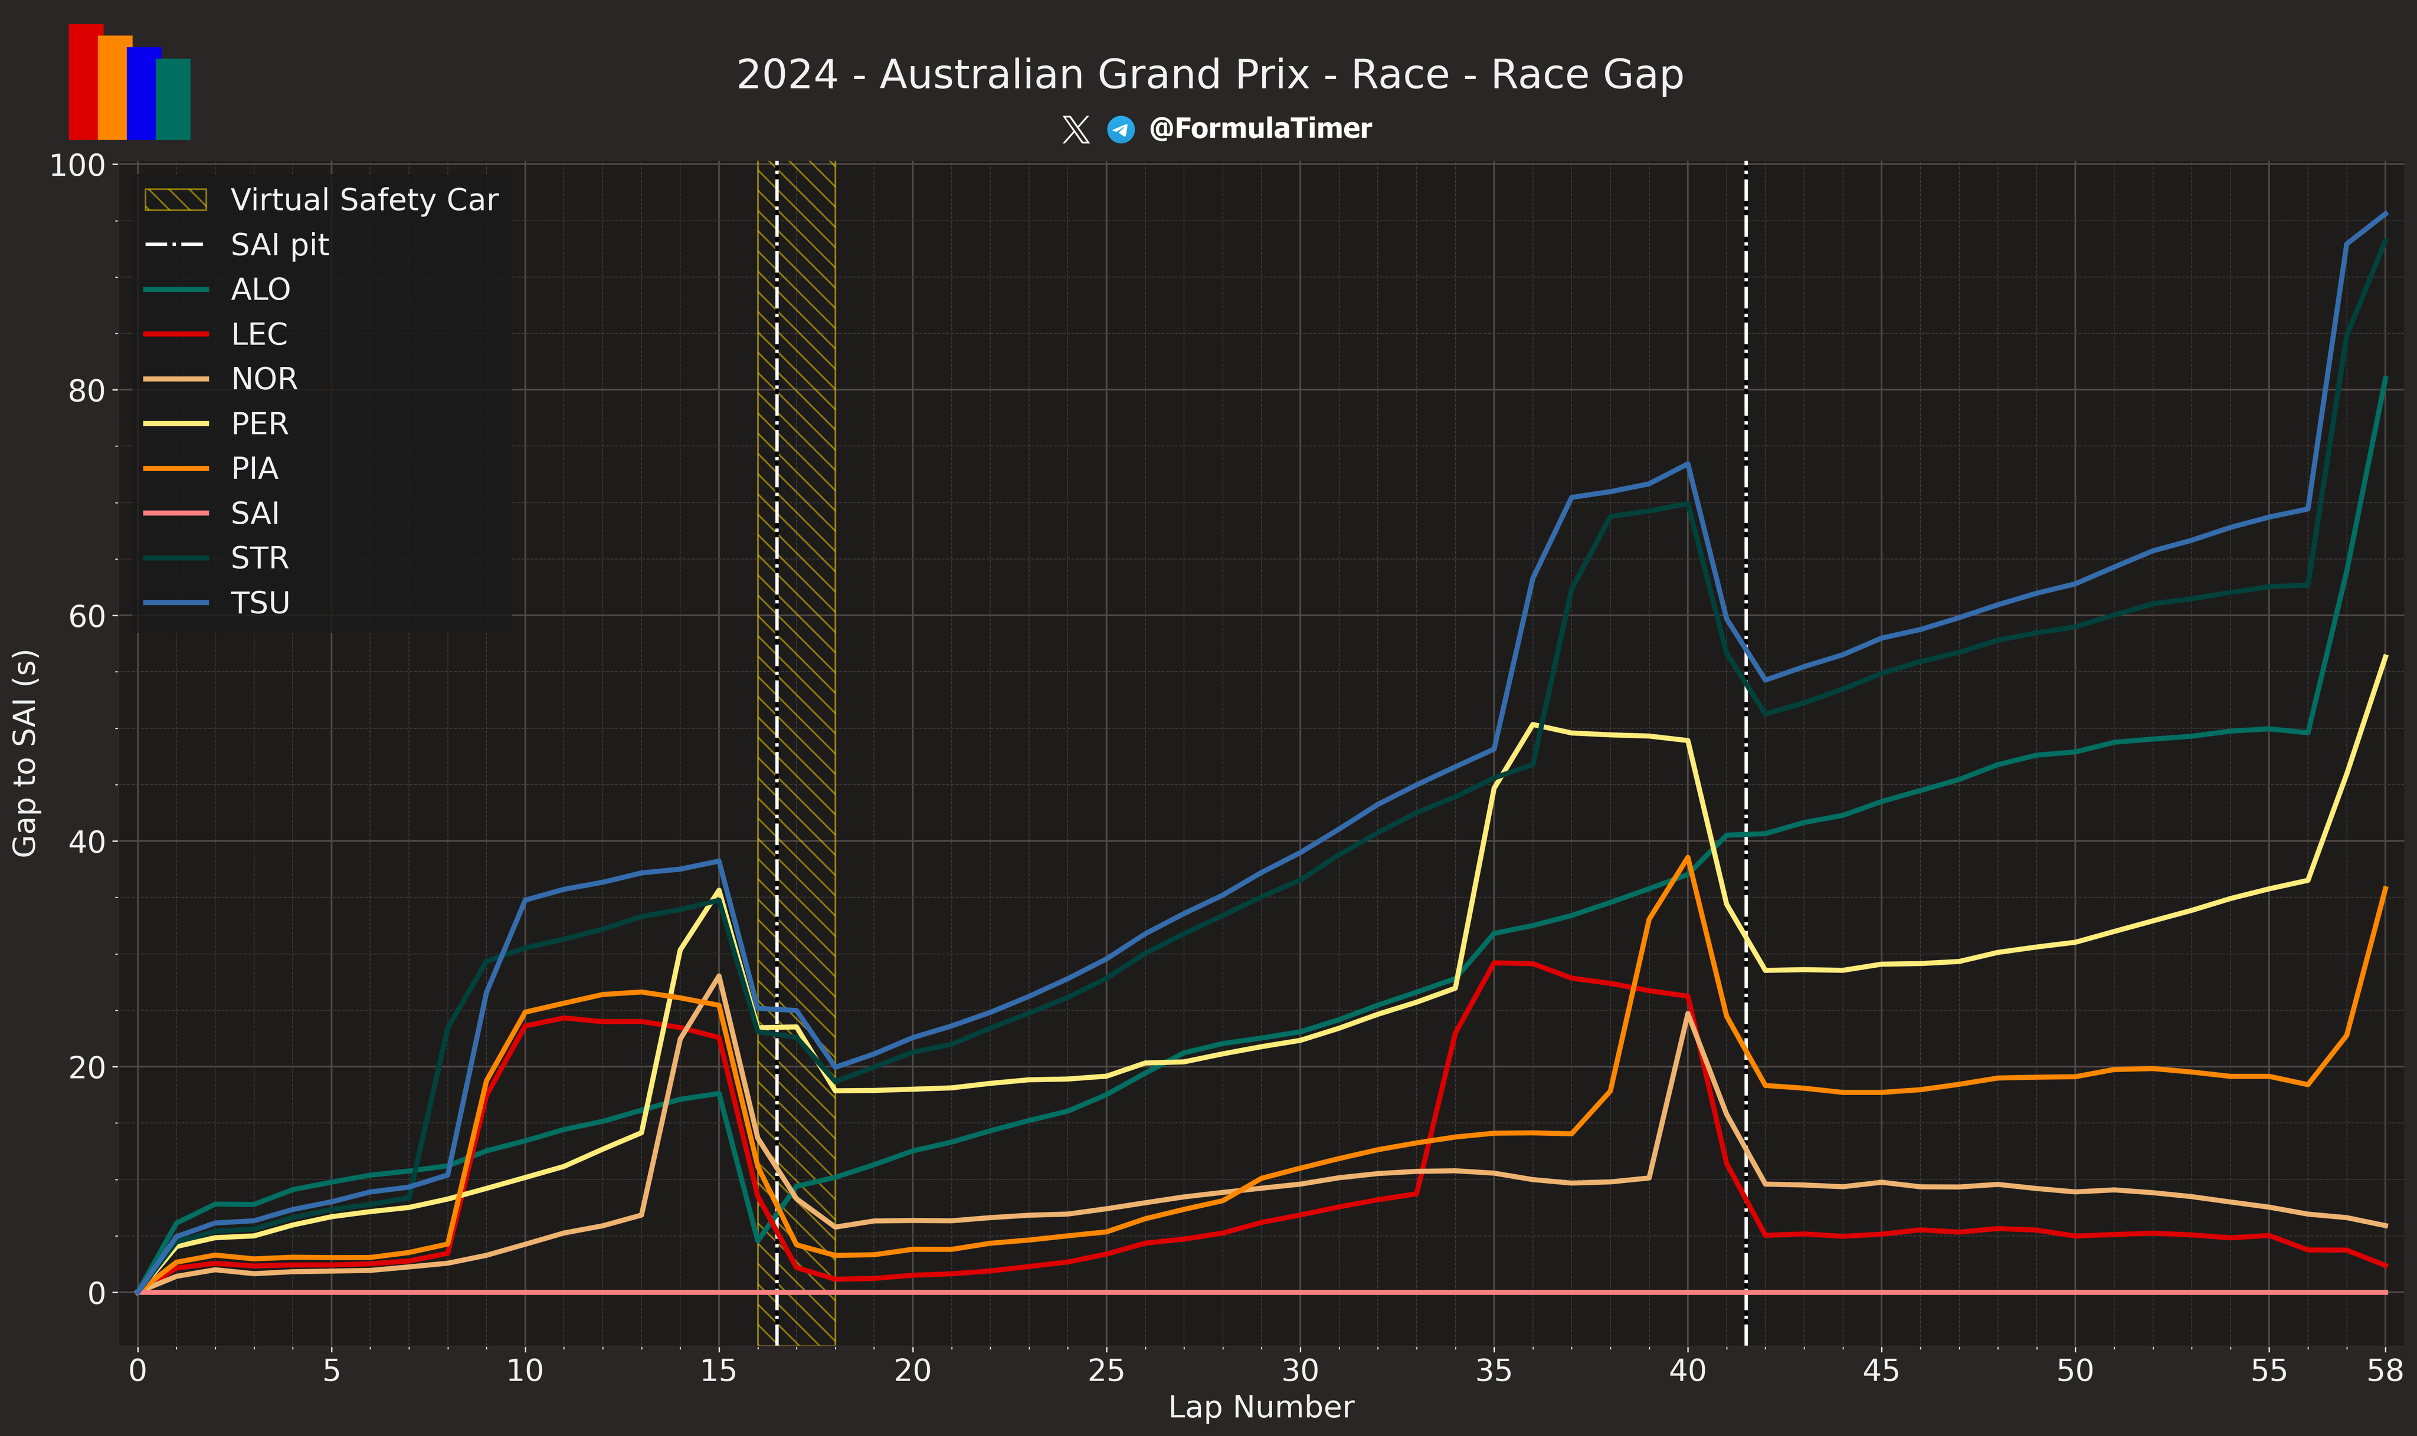
Task: Select the "LEC" legend label
Action: point(260,334)
